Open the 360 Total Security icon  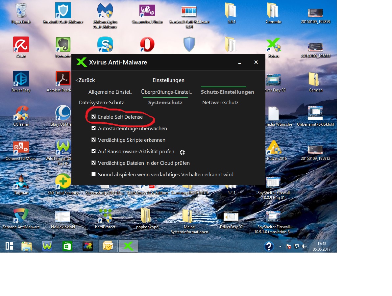tap(63, 181)
